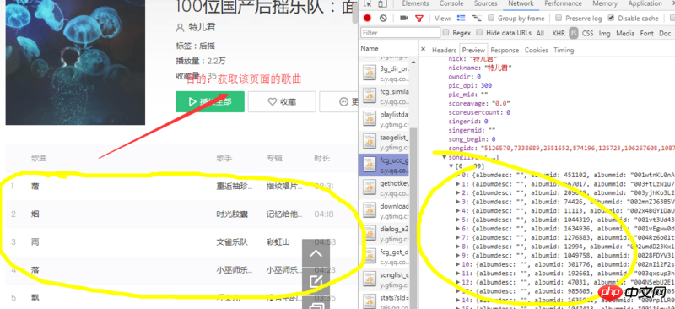Click the jellyfish playlist cover image
This screenshot has width=675, height=309.
(x=75, y=62)
